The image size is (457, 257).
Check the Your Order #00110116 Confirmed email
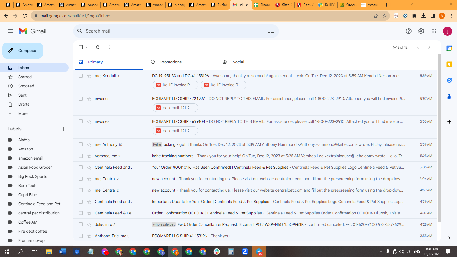pos(81,167)
